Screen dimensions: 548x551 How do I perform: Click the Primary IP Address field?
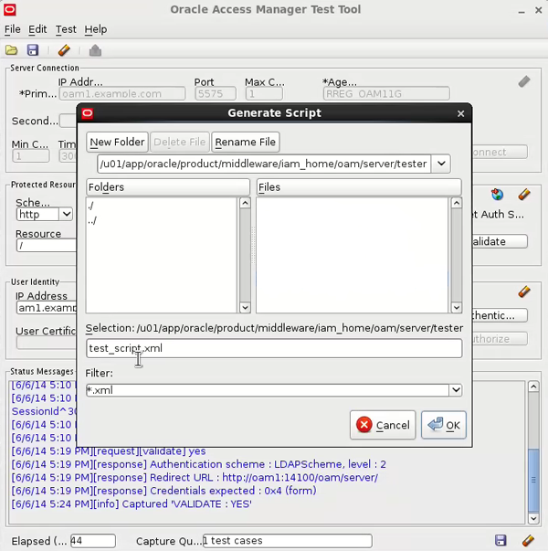click(x=122, y=94)
